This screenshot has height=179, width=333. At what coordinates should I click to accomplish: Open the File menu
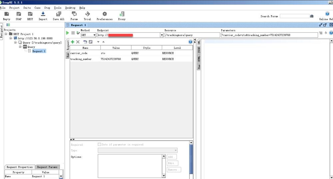click(3, 8)
